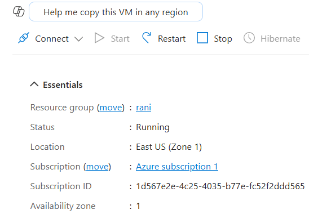Image resolution: width=309 pixels, height=214 pixels.
Task: Open Azure subscription 1 link
Action: tap(177, 167)
